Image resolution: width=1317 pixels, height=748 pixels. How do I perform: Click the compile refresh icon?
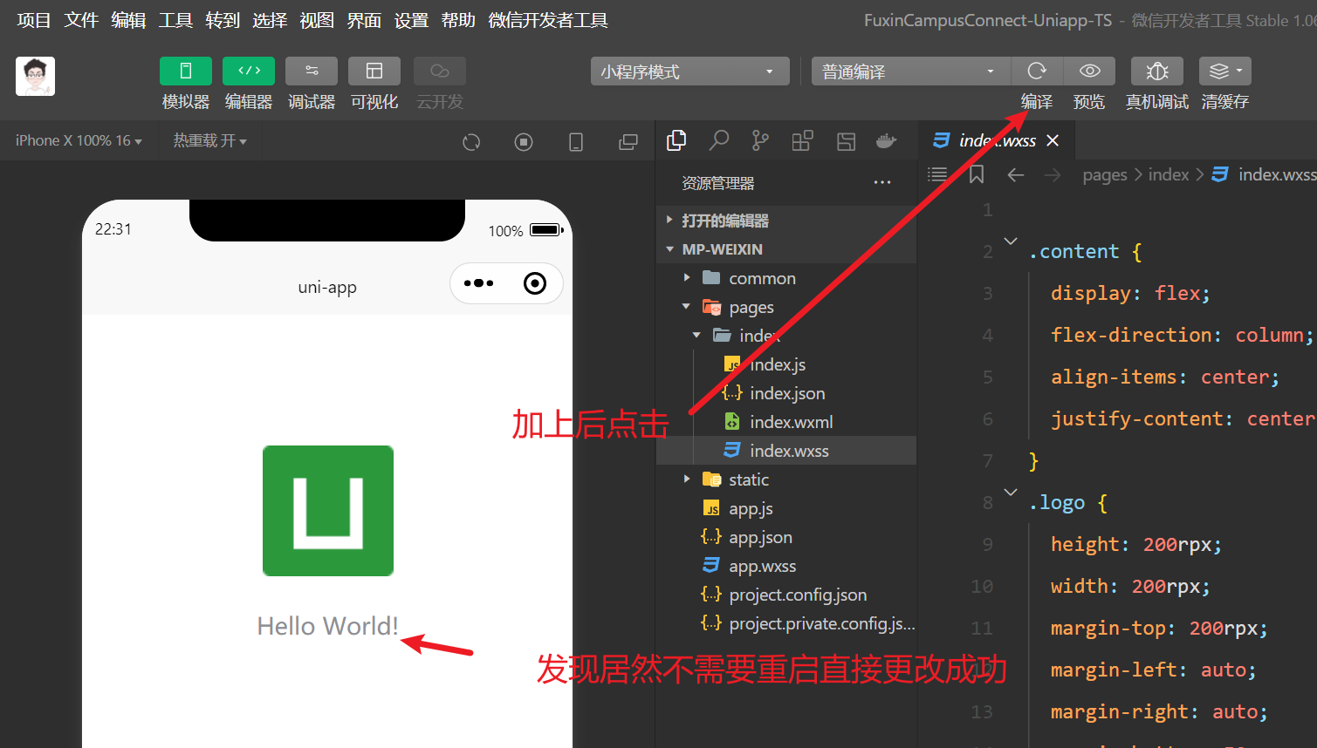click(x=1037, y=71)
